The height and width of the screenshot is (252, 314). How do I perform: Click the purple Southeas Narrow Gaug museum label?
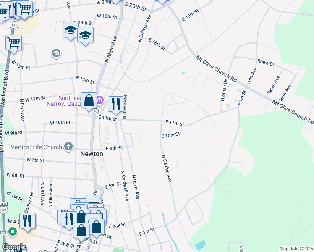tap(64, 101)
